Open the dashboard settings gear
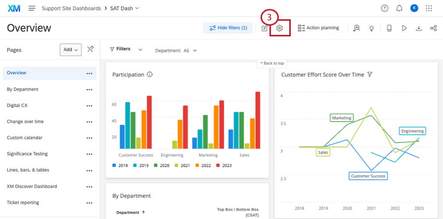 pos(280,28)
